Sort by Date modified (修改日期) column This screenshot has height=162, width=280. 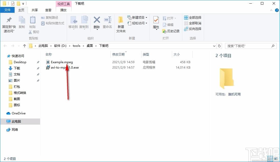pyautogui.click(x=118, y=54)
